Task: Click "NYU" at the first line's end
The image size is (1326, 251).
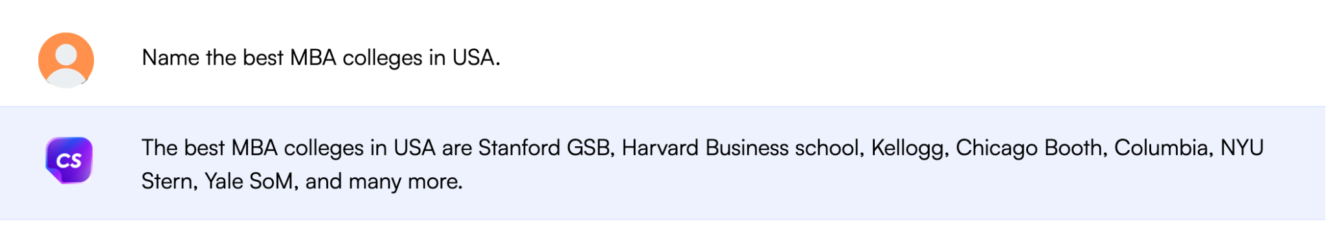Action: (x=1242, y=148)
